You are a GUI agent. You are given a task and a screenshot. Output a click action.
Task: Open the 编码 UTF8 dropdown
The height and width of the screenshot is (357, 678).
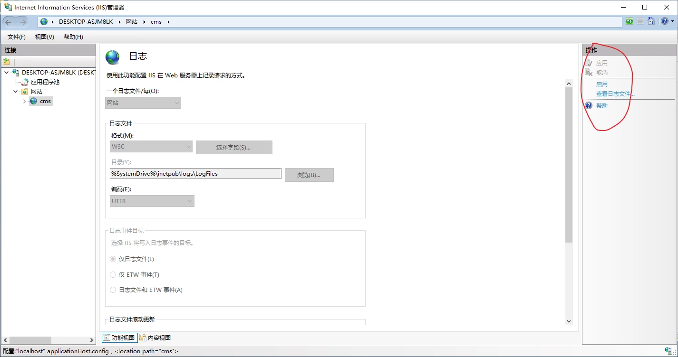pyautogui.click(x=152, y=201)
